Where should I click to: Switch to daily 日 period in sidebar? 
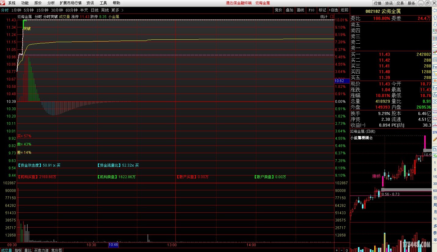435,198
